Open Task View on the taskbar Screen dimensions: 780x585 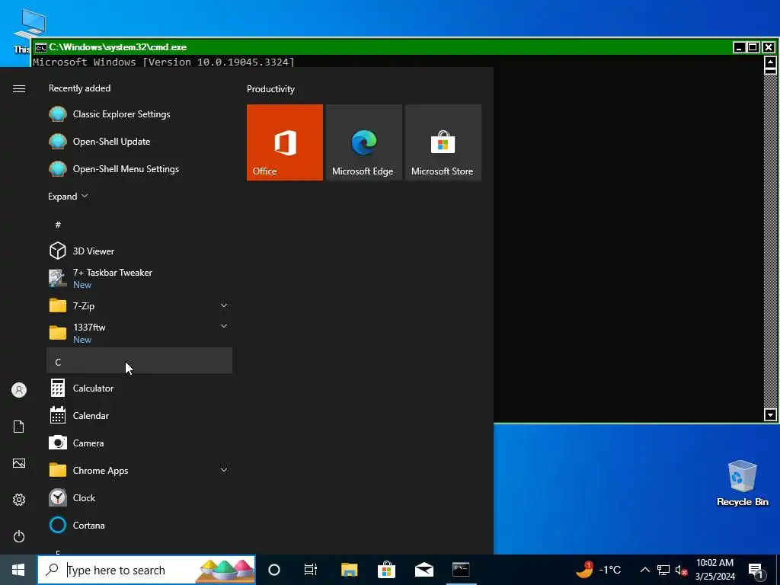(311, 570)
